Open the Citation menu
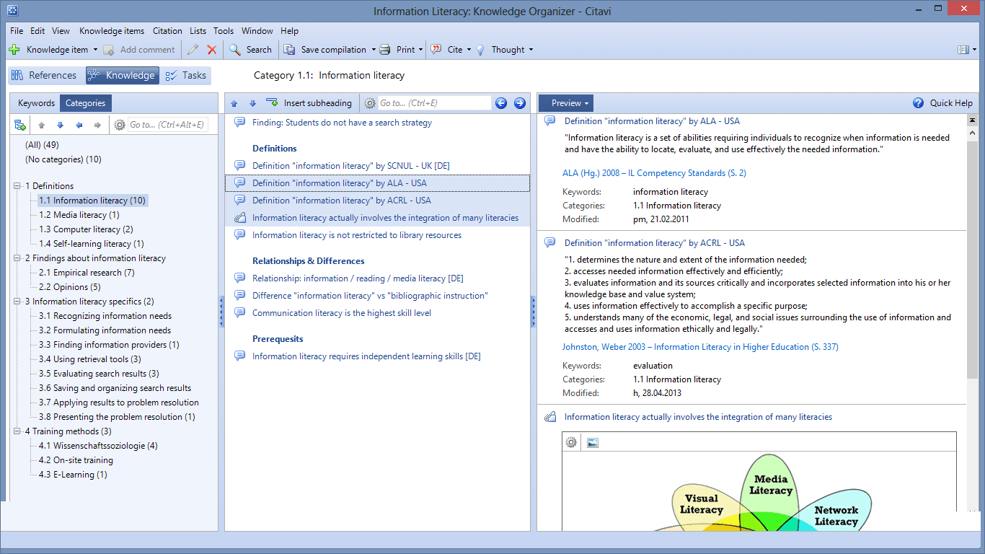Image resolution: width=985 pixels, height=554 pixels. [167, 31]
